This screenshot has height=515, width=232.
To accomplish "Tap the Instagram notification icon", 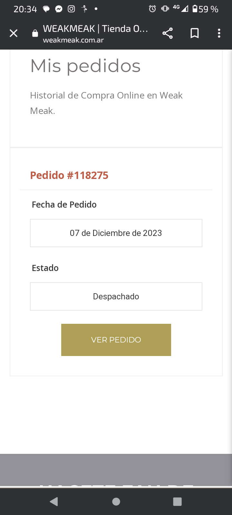I will click(71, 9).
